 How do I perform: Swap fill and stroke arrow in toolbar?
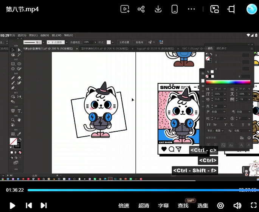(x=20, y=140)
